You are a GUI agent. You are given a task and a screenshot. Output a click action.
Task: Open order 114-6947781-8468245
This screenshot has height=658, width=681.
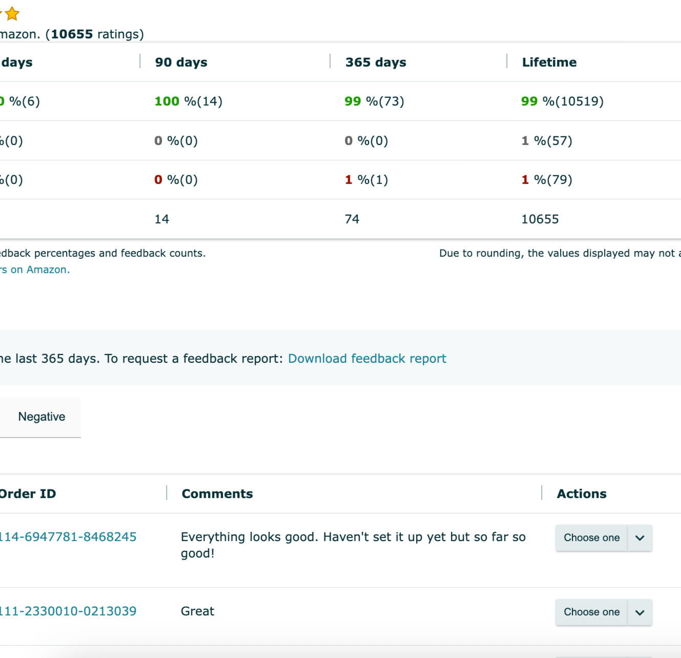(68, 537)
